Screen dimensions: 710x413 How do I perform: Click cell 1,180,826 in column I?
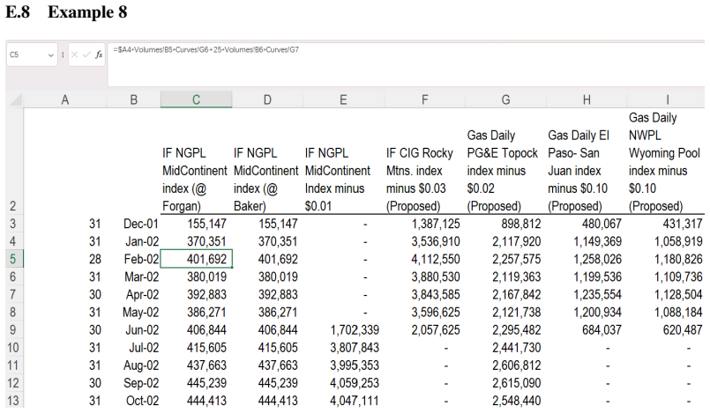click(678, 259)
